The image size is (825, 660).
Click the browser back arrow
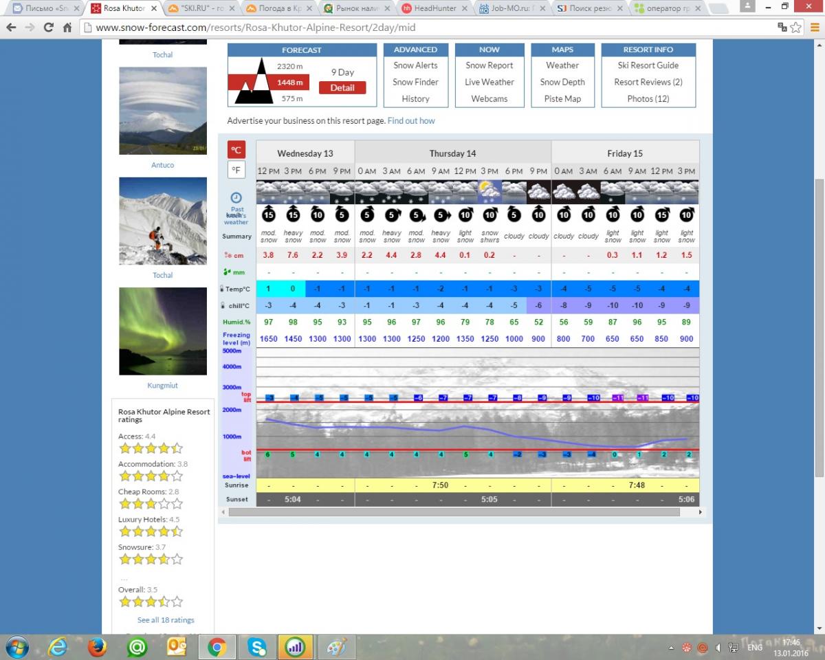point(12,27)
